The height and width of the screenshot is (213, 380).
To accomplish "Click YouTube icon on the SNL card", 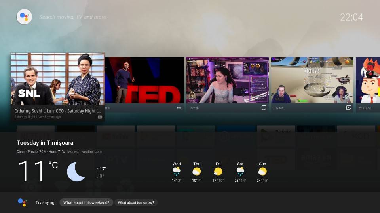I will (x=100, y=117).
